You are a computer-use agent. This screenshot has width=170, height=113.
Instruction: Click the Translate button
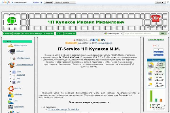[x=48, y=2]
